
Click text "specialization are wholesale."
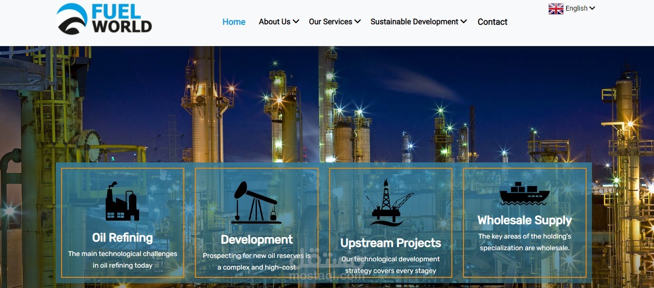coord(525,248)
